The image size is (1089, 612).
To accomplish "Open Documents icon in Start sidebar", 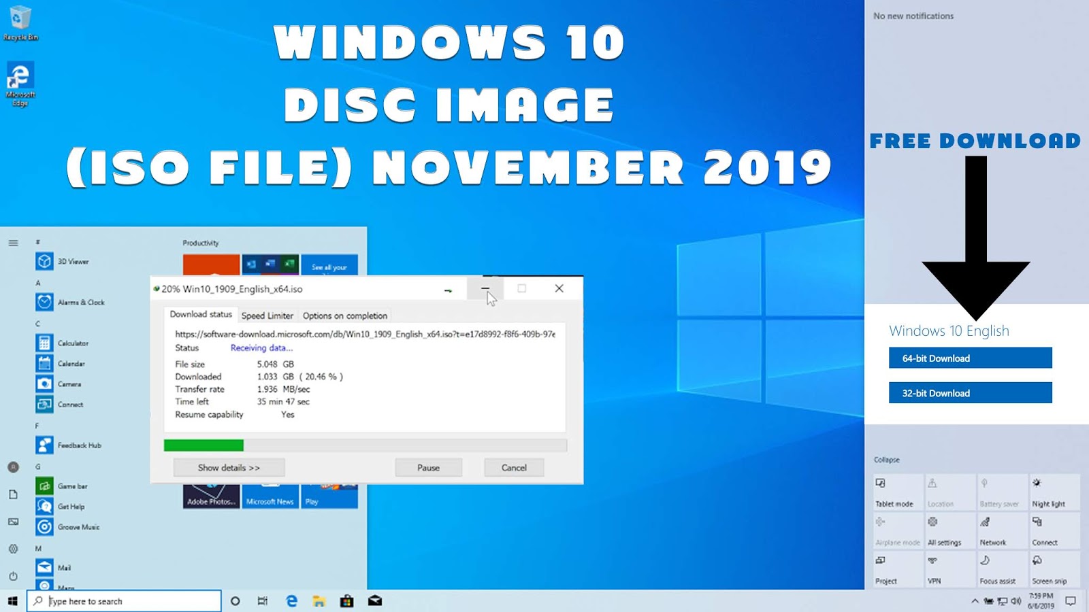I will (x=13, y=494).
